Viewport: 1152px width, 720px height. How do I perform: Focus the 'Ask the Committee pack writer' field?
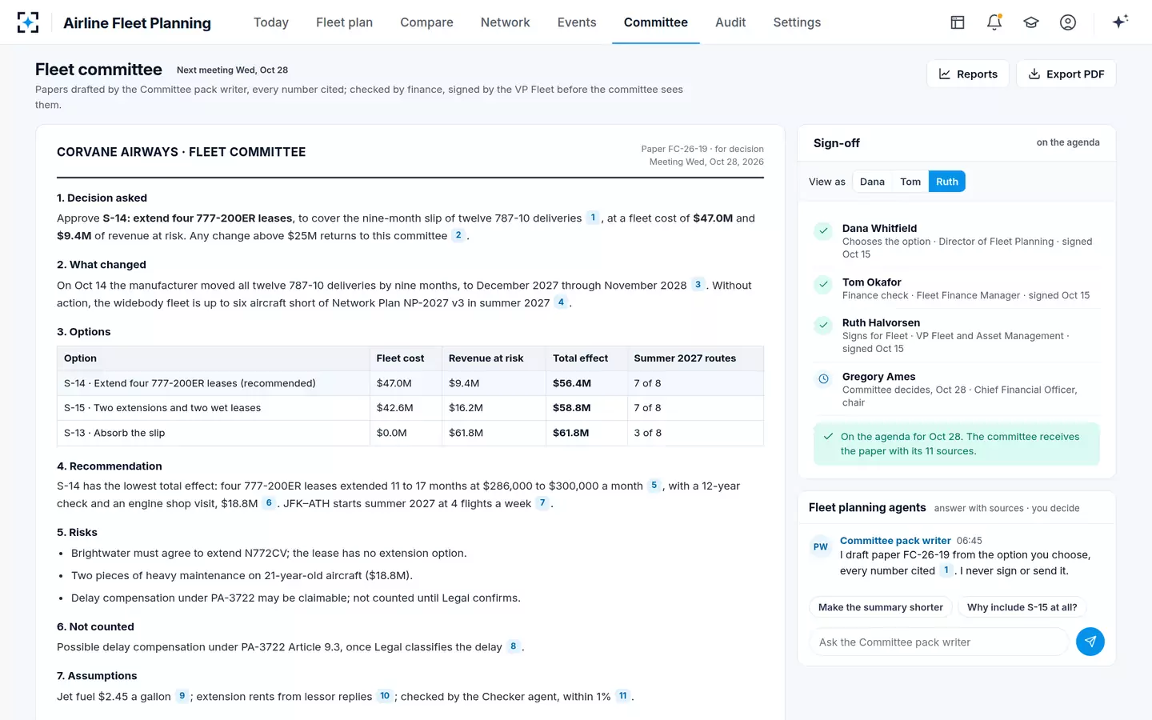pyautogui.click(x=938, y=642)
